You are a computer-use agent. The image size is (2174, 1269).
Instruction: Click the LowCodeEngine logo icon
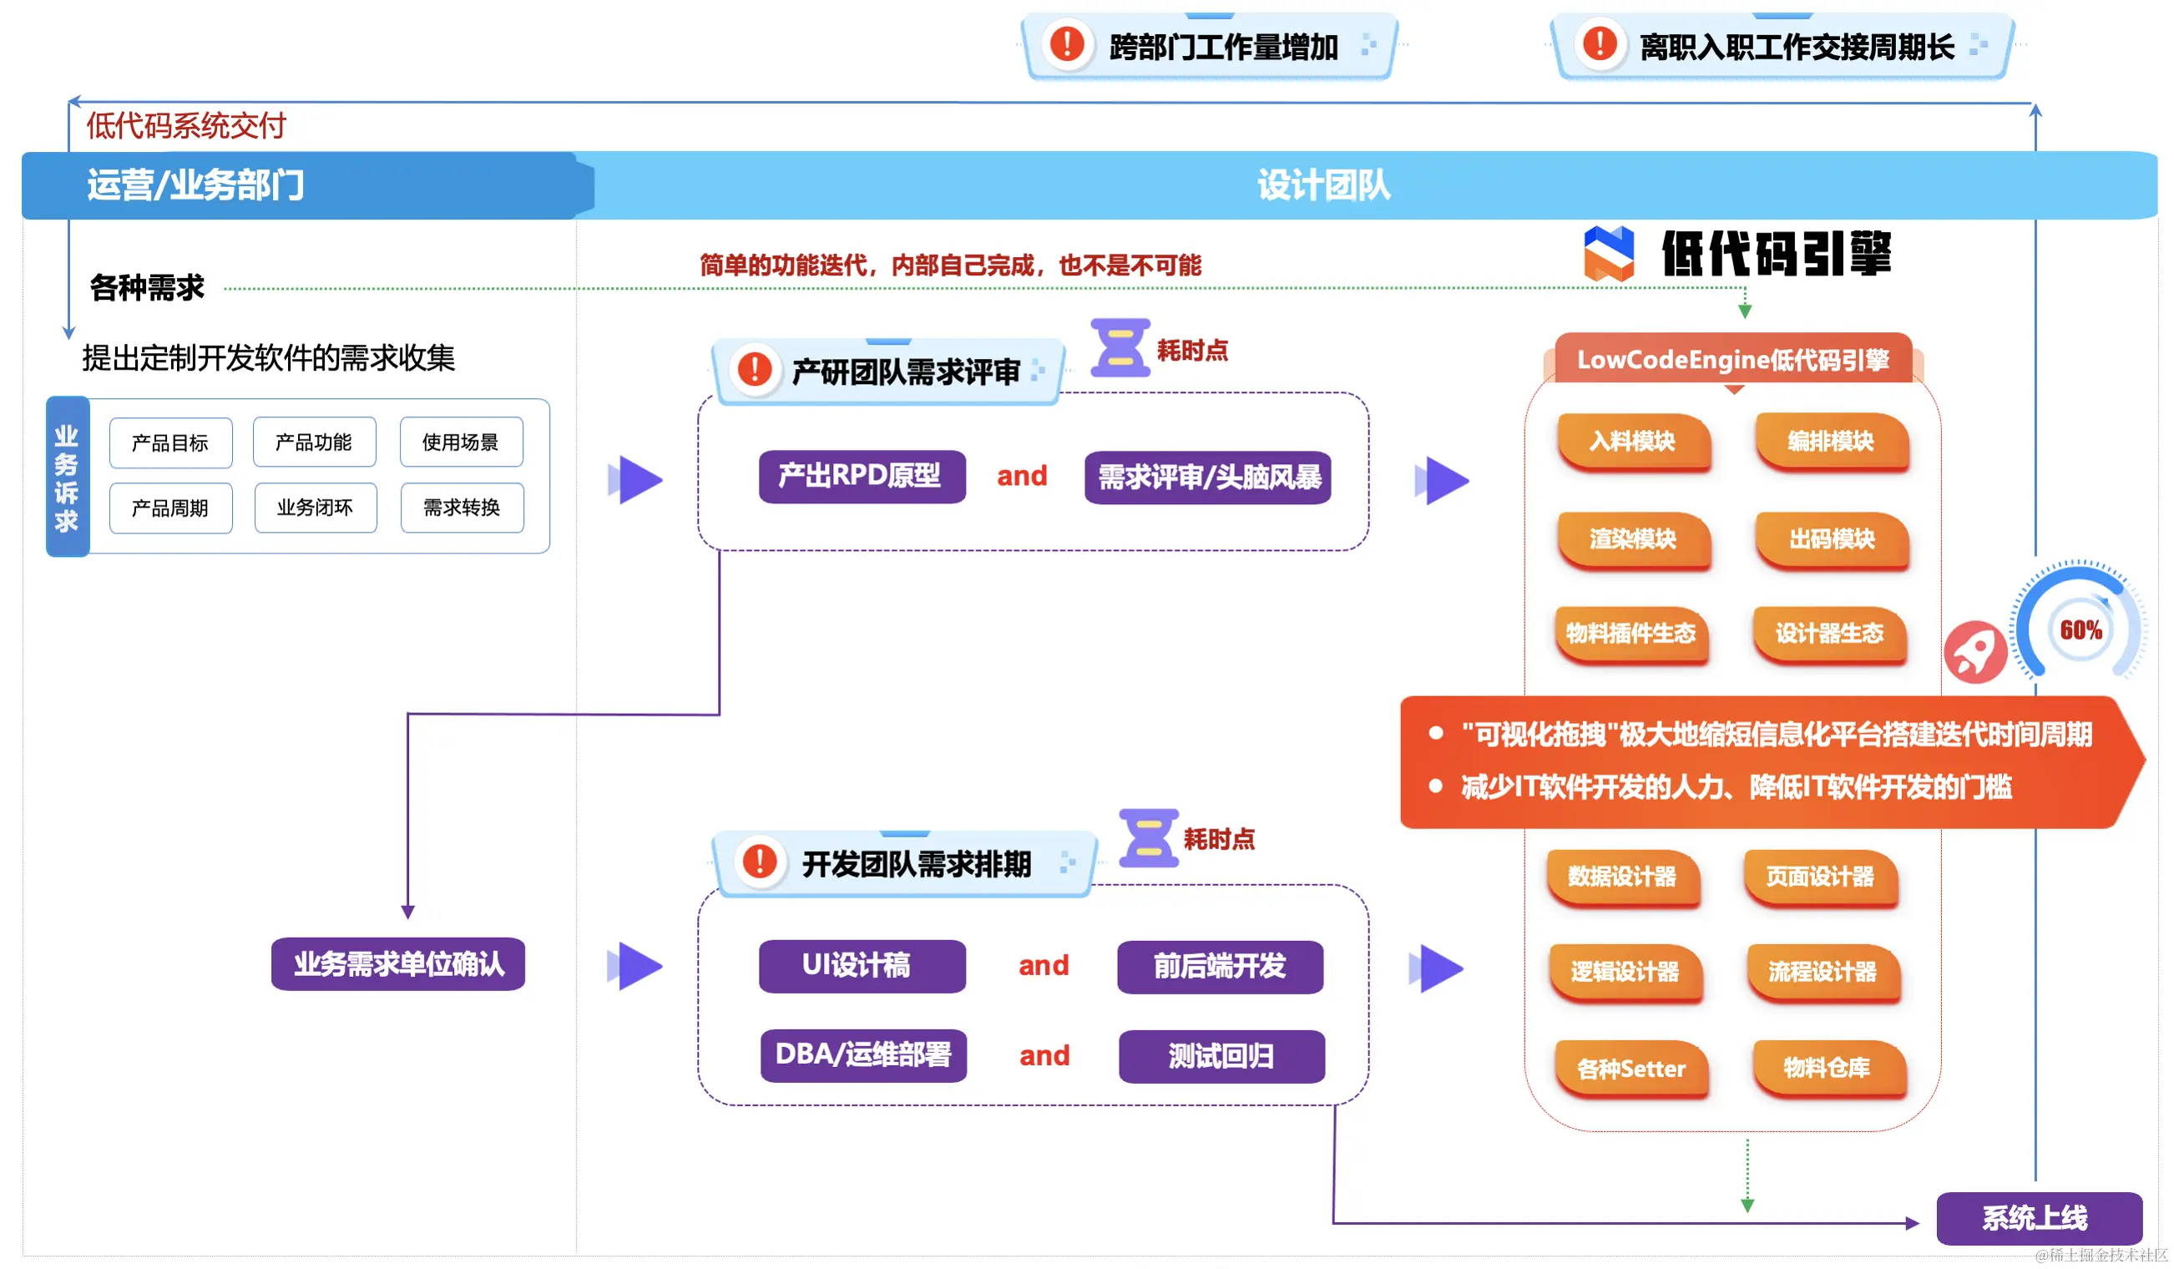(1609, 254)
